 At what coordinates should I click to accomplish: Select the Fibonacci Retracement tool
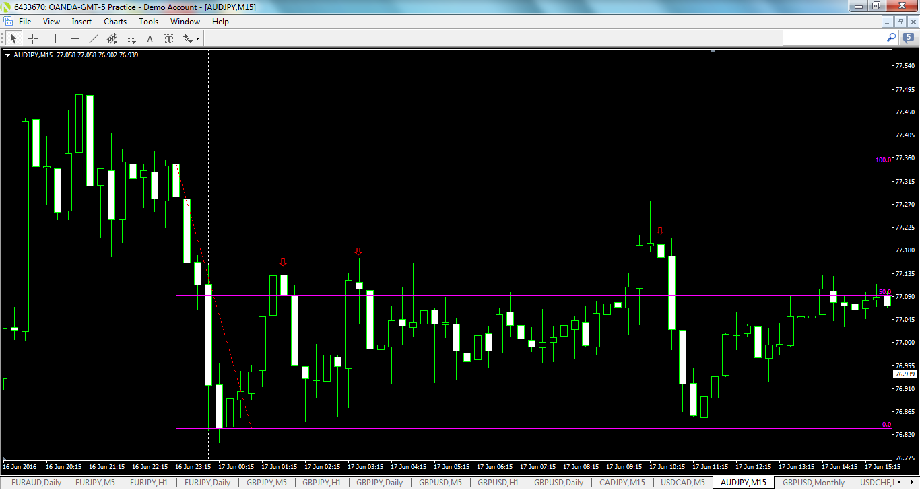(x=131, y=38)
